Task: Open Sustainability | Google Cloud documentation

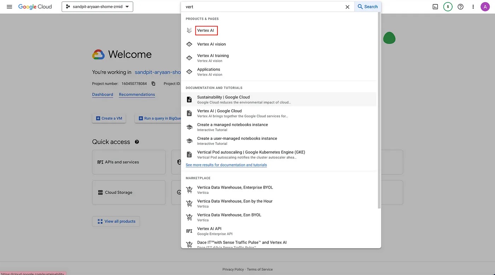Action: [x=279, y=100]
